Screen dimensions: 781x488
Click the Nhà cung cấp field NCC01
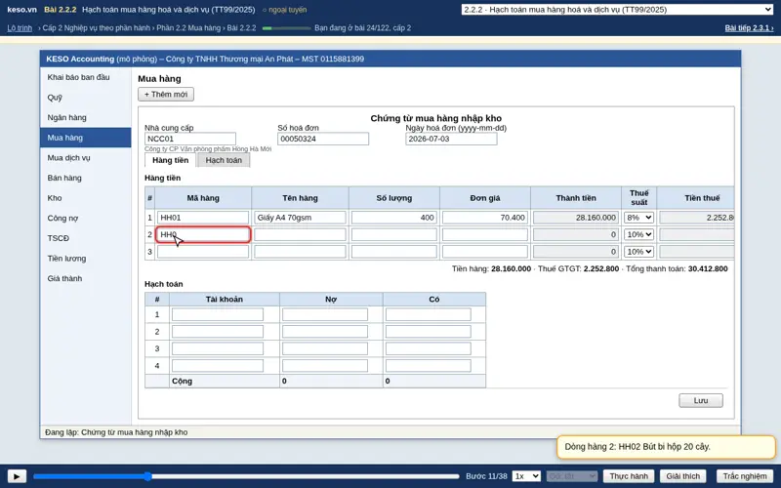pos(190,139)
